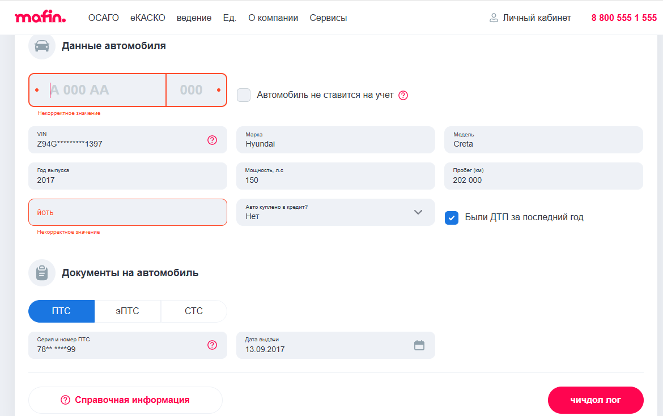
Task: Click clipboard icon beside Документы на автомобиль
Action: [42, 273]
